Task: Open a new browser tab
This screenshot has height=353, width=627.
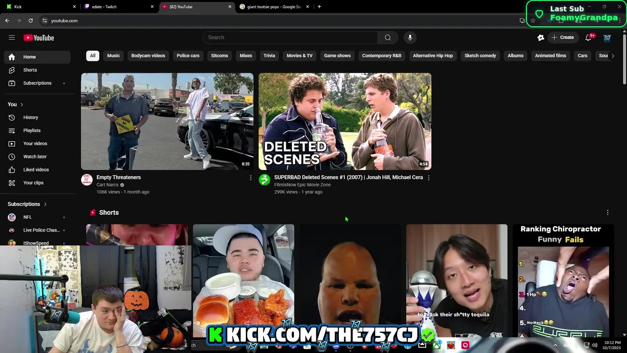Action: [x=319, y=7]
